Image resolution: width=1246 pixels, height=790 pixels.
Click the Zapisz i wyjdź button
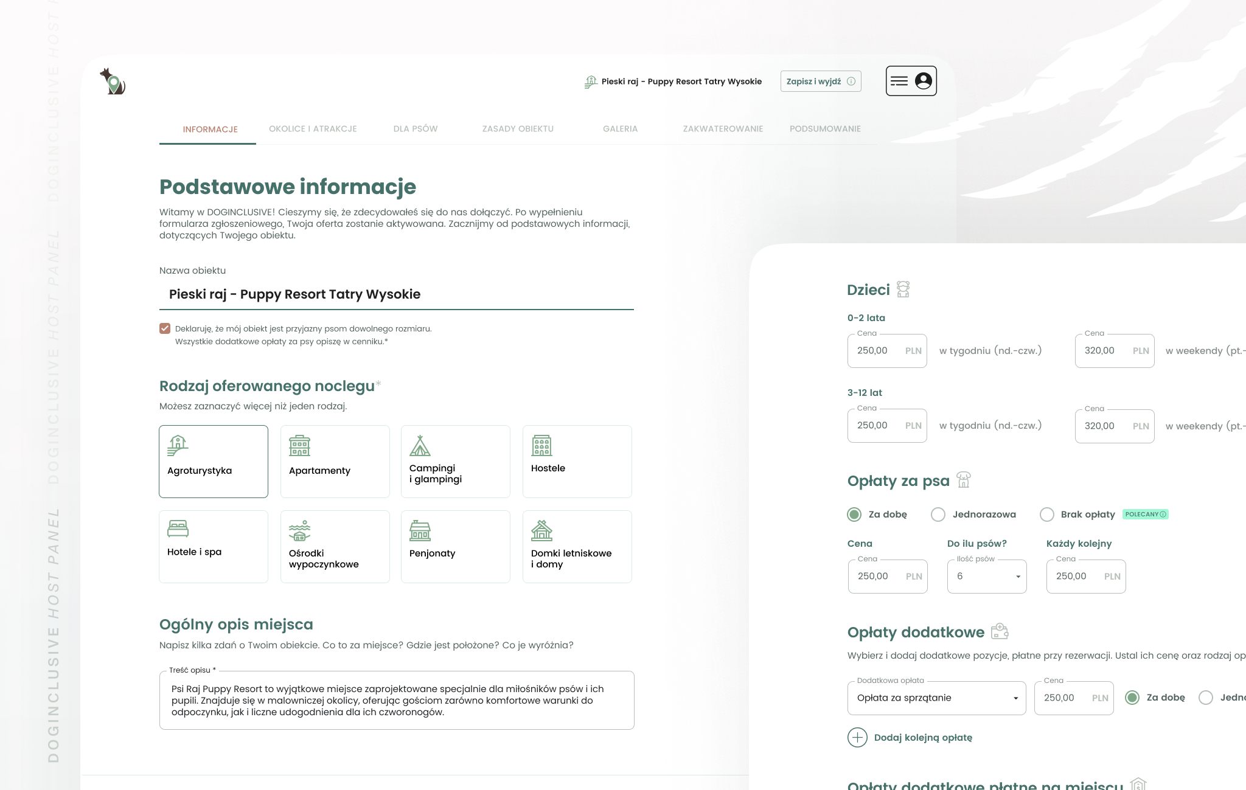[820, 81]
